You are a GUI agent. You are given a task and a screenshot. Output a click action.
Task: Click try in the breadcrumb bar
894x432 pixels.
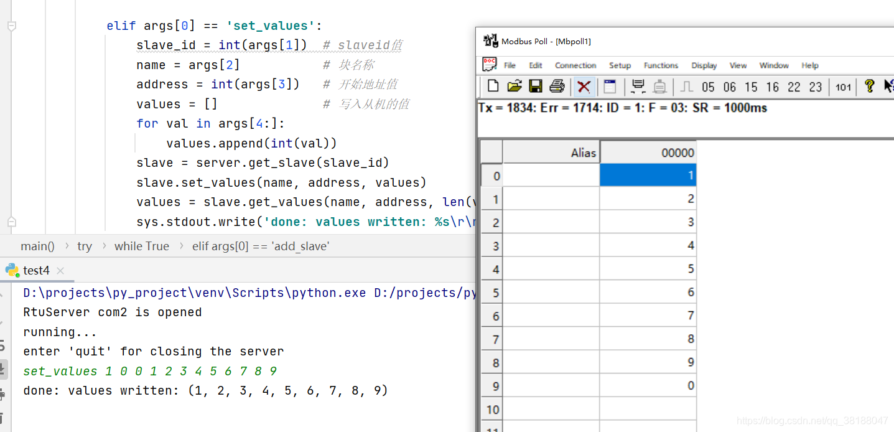click(x=85, y=246)
